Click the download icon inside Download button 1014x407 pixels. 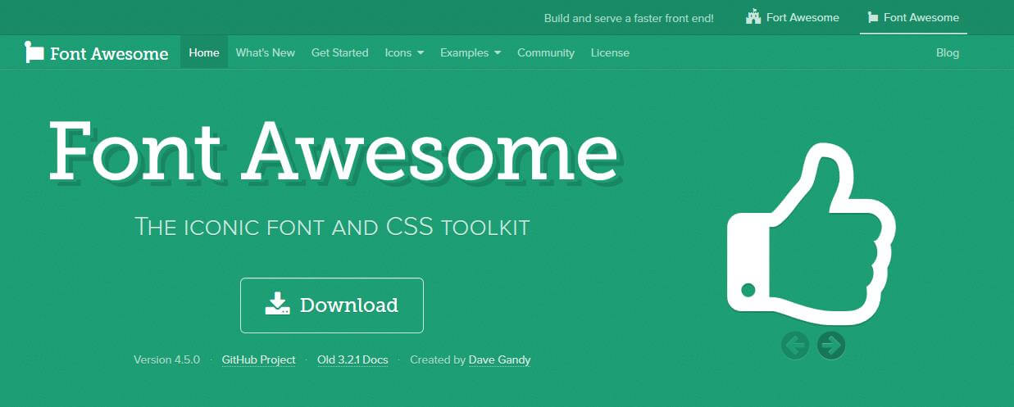278,304
